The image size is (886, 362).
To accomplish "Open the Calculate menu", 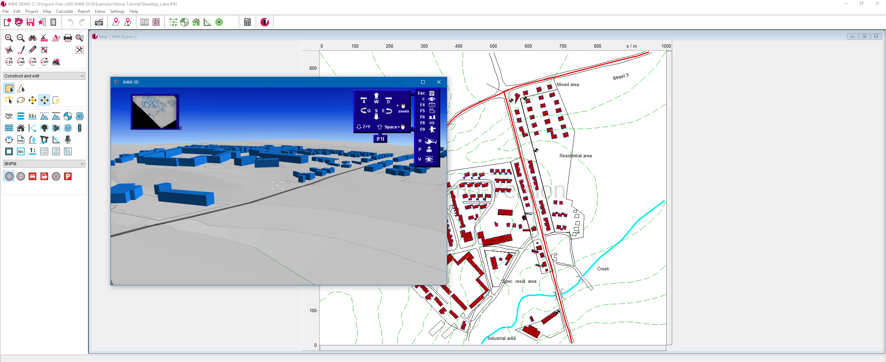I will point(64,11).
